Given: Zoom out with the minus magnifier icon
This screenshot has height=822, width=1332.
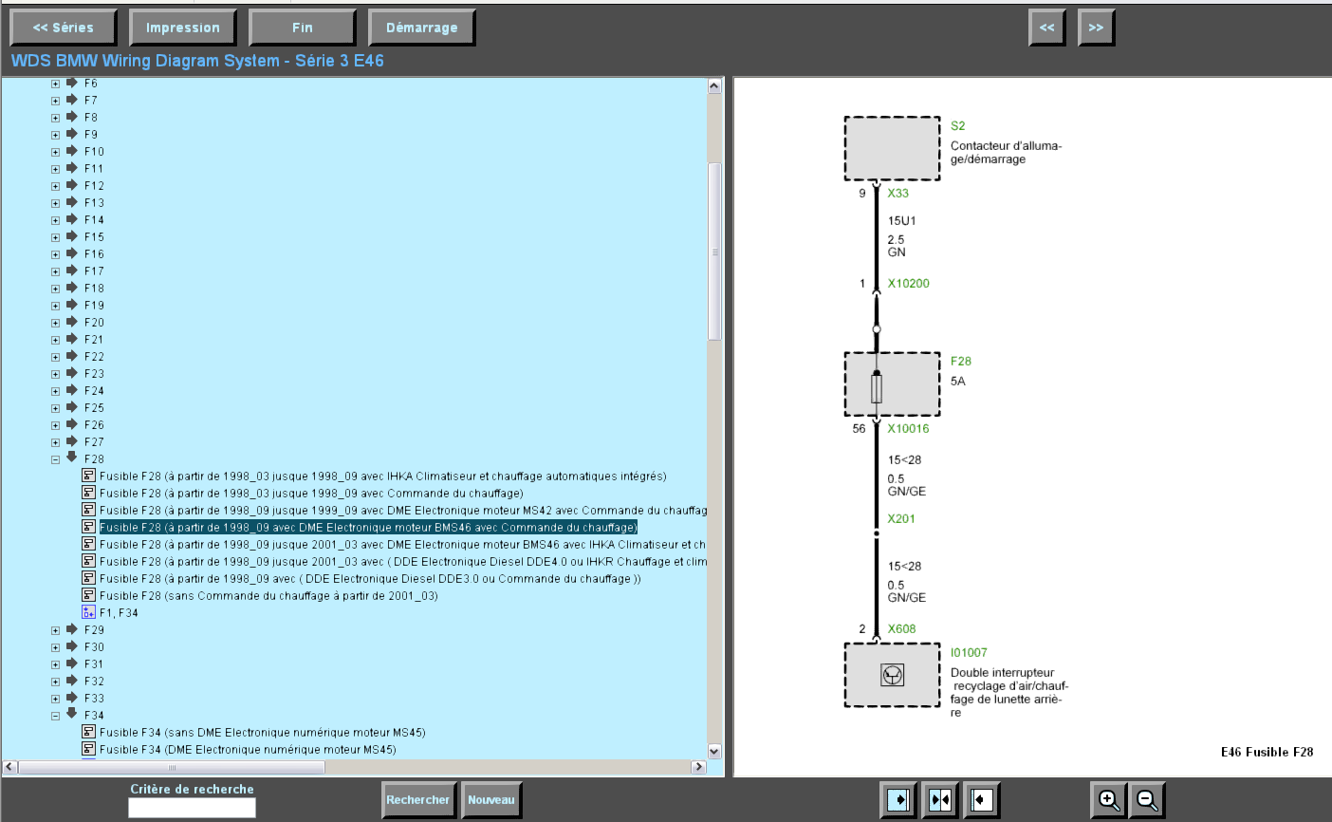Looking at the screenshot, I should coord(1147,800).
